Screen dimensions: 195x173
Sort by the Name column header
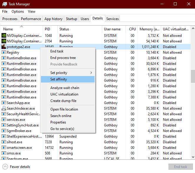pos(22,29)
